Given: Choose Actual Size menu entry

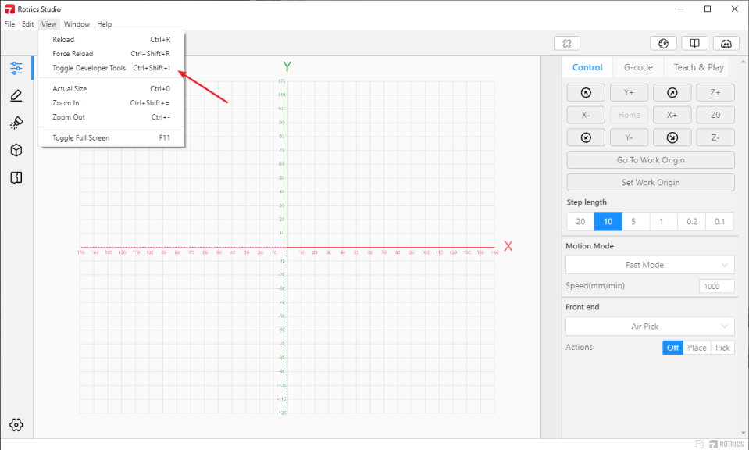Looking at the screenshot, I should [112, 89].
